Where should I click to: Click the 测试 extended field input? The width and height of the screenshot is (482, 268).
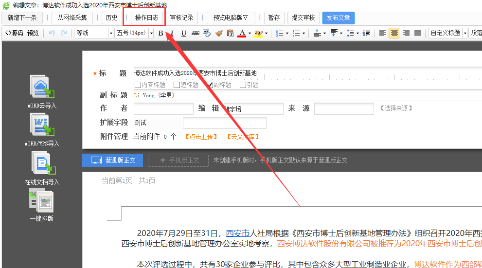(224, 123)
